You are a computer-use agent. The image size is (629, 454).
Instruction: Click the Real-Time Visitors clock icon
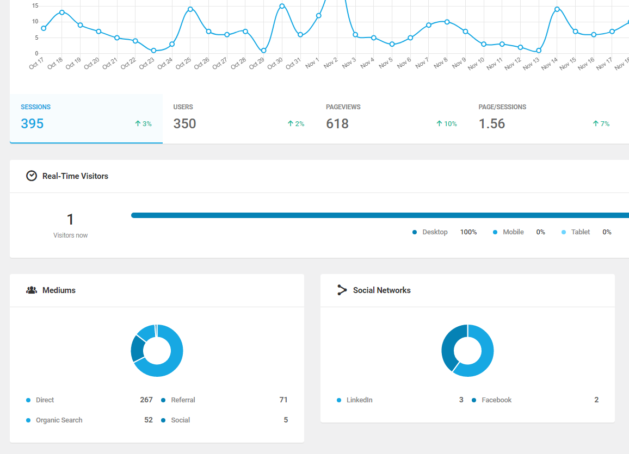pyautogui.click(x=32, y=176)
